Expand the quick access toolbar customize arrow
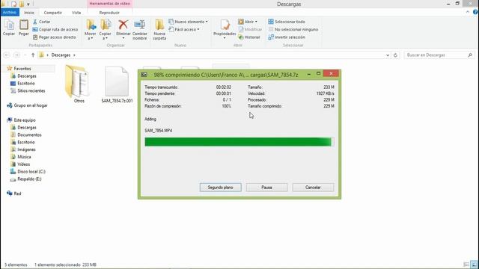Image resolution: width=479 pixels, height=269 pixels. 28,4
